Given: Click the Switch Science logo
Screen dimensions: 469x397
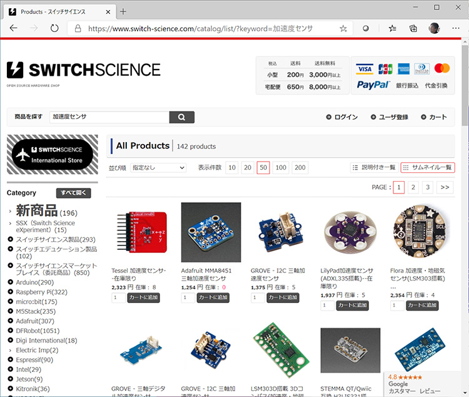Looking at the screenshot, I should point(83,71).
